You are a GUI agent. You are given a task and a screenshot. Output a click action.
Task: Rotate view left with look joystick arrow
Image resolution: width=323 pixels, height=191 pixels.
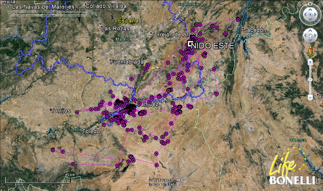click(x=305, y=15)
